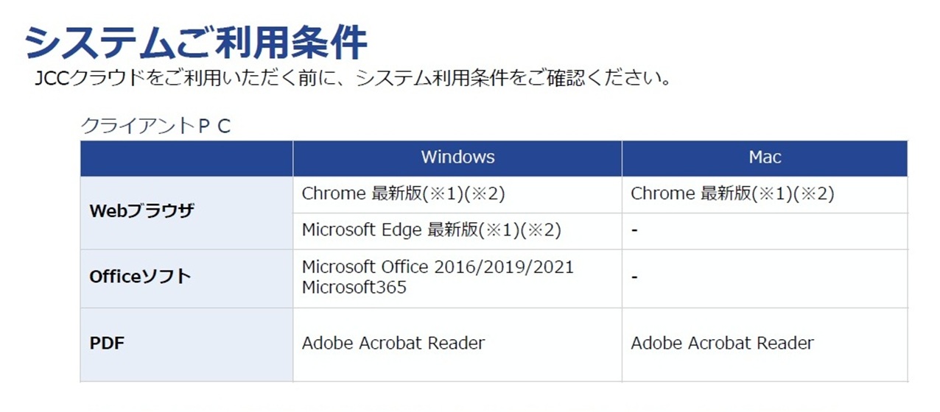The height and width of the screenshot is (412, 940).
Task: Click the Webブラウザ row header
Action: pos(141,212)
